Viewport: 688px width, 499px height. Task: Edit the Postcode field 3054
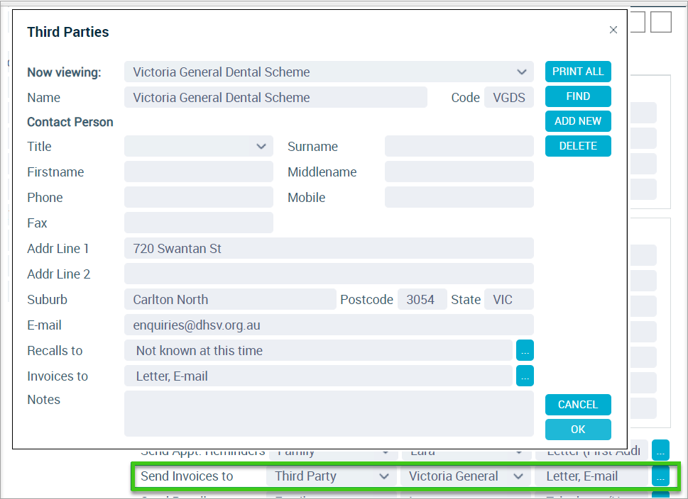coord(422,299)
